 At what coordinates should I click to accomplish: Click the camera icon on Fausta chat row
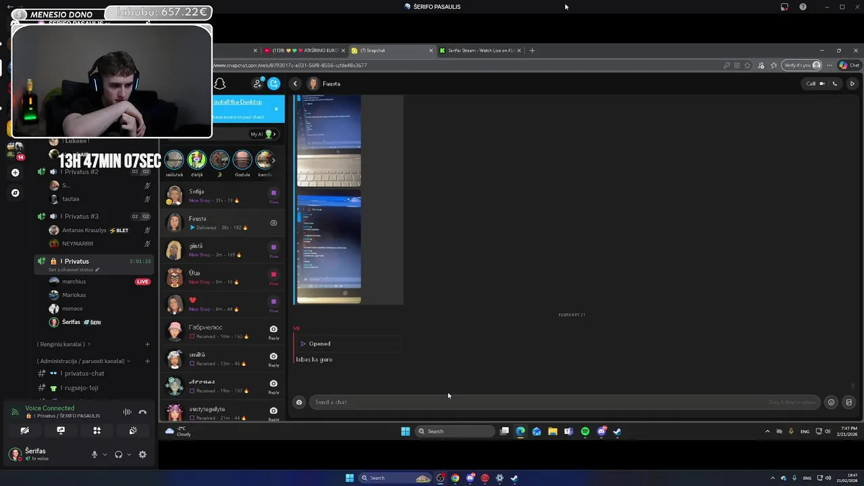coord(273,223)
